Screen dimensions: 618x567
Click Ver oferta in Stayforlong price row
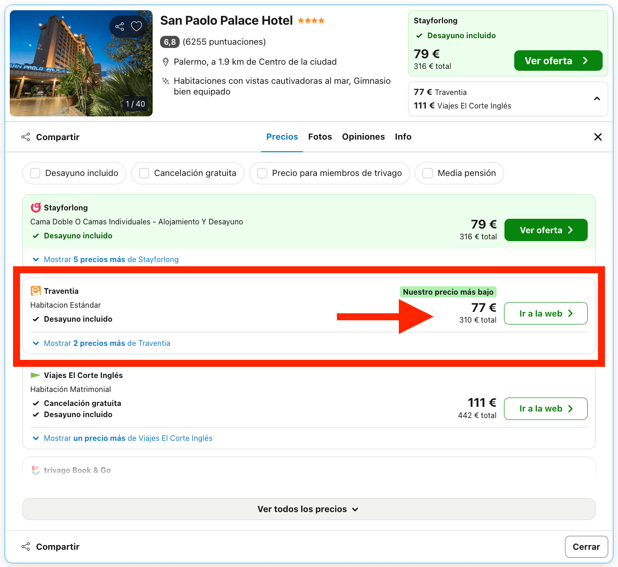546,230
